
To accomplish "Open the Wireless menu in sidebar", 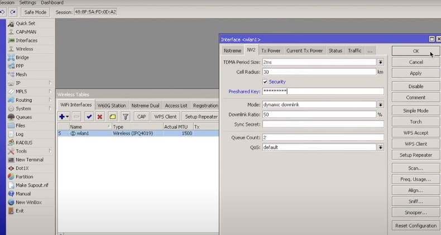I will point(24,49).
